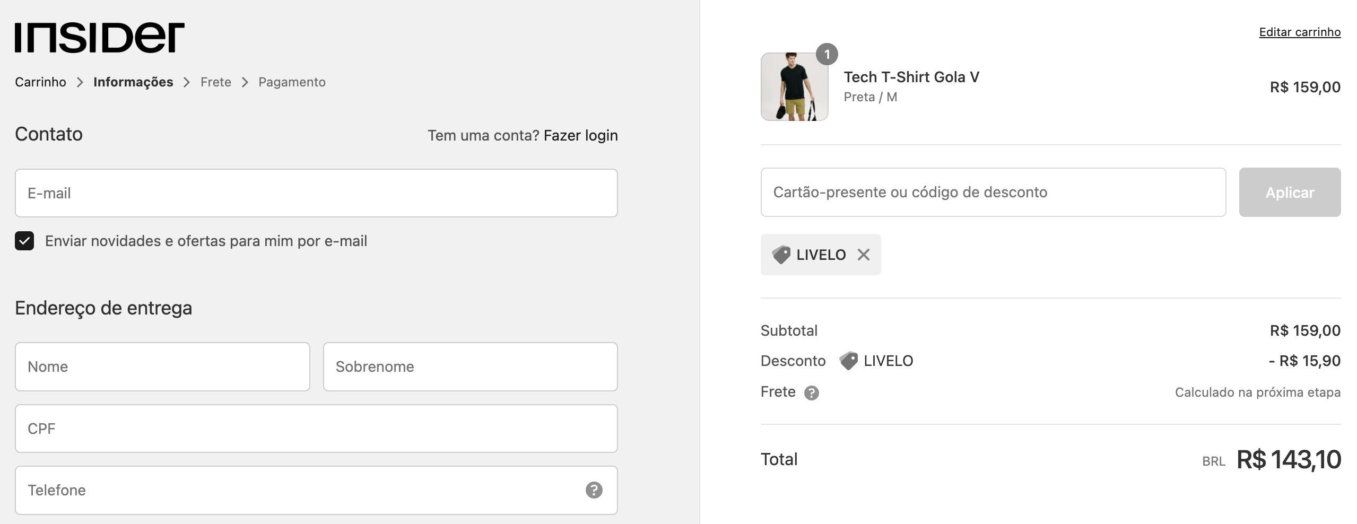Image resolution: width=1357 pixels, height=524 pixels.
Task: Click the Pagamento breadcrumb step
Action: (292, 82)
